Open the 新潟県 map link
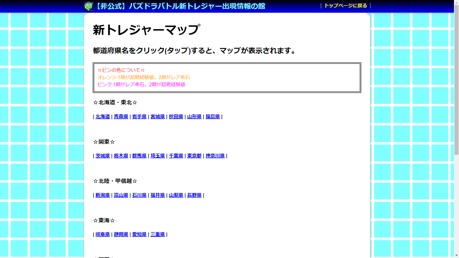459x258 pixels. point(103,195)
